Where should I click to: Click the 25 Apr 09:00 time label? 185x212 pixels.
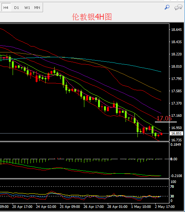(x=70, y=207)
